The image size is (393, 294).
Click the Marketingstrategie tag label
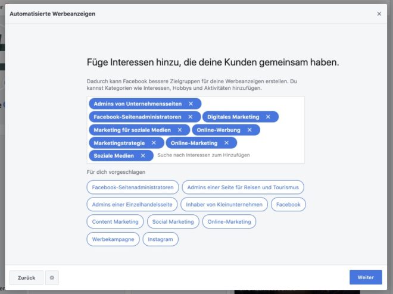click(x=119, y=143)
